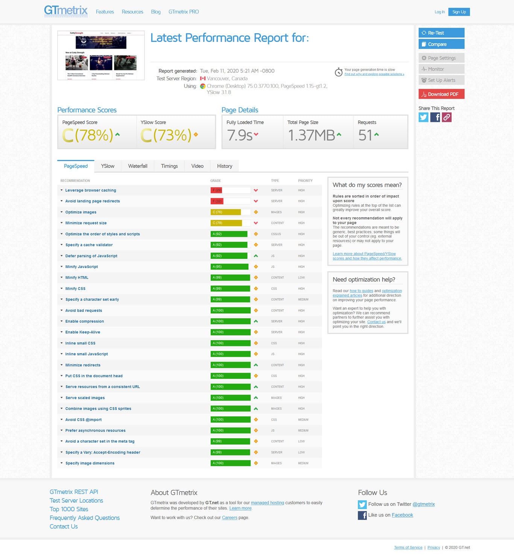This screenshot has height=555, width=514.
Task: Open the Timings tab
Action: [x=169, y=166]
